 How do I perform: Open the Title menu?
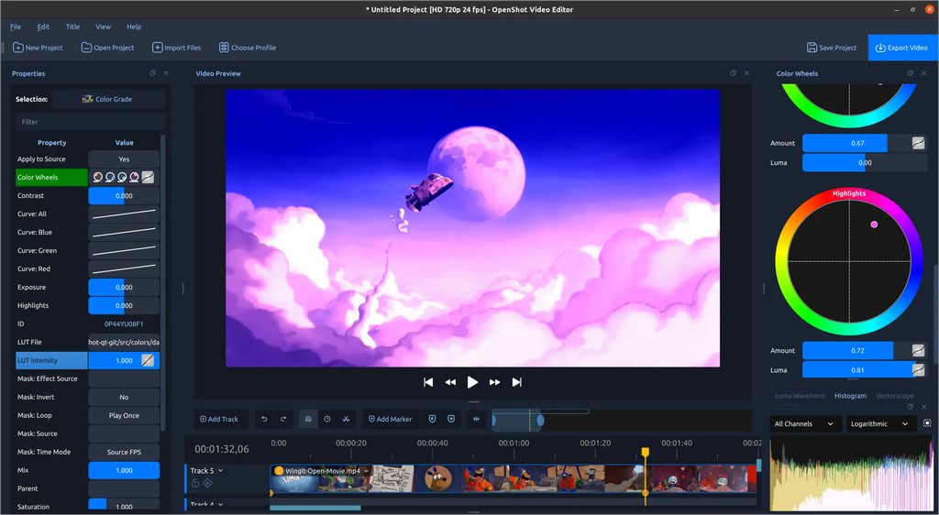[x=72, y=27]
